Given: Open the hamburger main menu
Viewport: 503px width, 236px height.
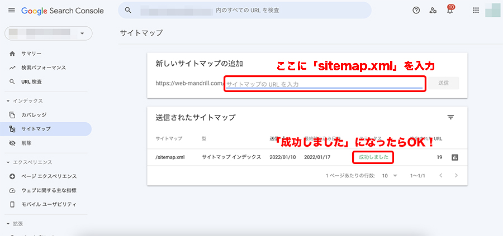Looking at the screenshot, I should [x=11, y=11].
